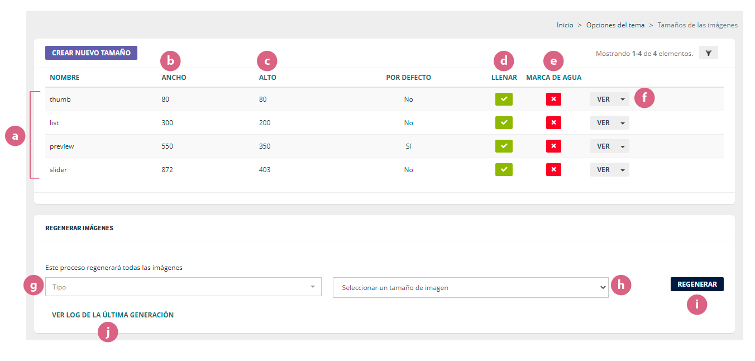Image resolution: width=755 pixels, height=361 pixels.
Task: Expand the VER dropdown arrow for thumb
Action: [x=623, y=99]
